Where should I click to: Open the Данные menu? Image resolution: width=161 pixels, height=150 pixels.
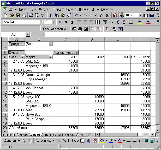[x=84, y=9]
